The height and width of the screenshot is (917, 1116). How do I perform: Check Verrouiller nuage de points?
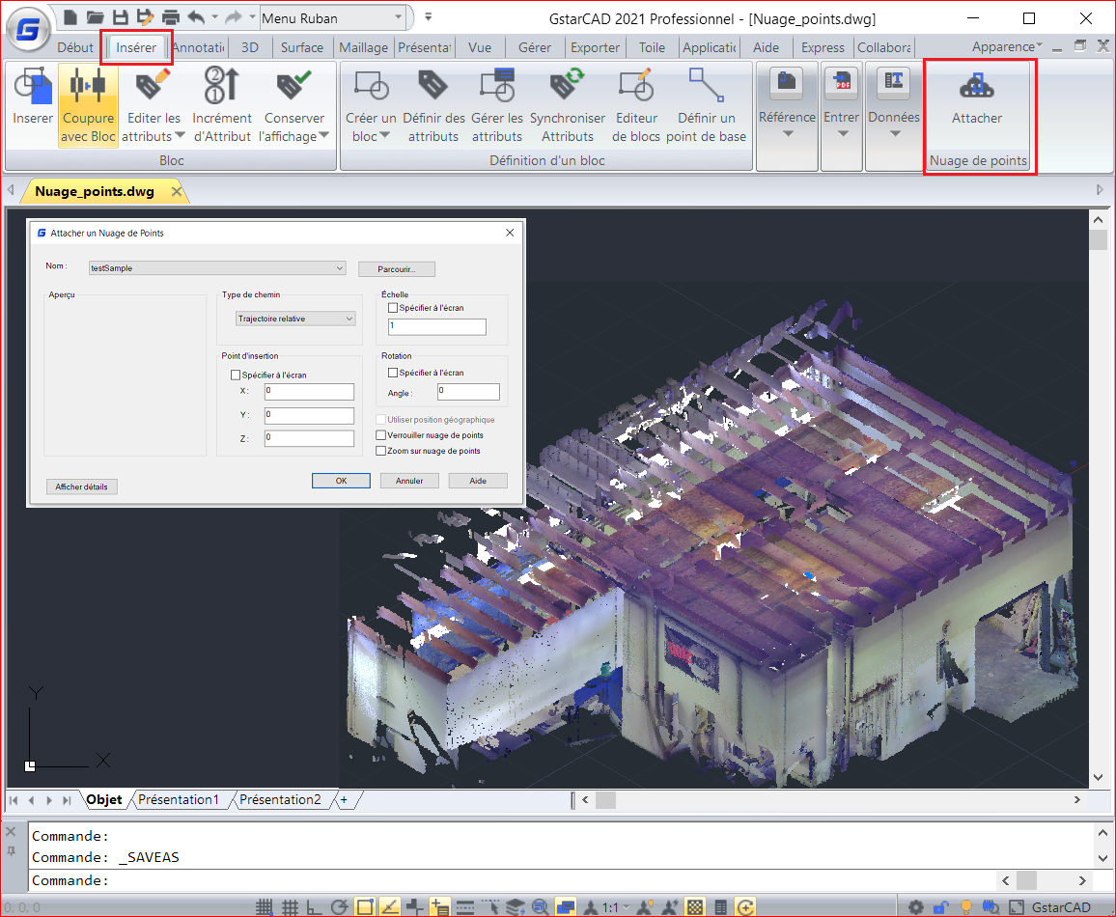click(380, 435)
